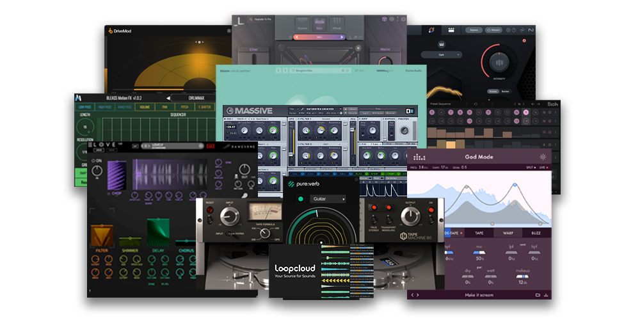Viewport: 640px width, 320px height.
Task: Click the FILTER effect tile in LOVE
Action: click(102, 236)
